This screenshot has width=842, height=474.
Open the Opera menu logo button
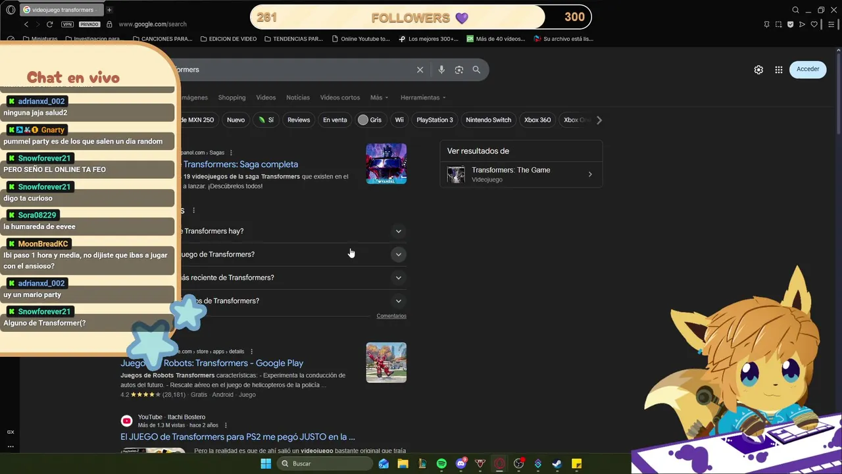click(x=11, y=10)
